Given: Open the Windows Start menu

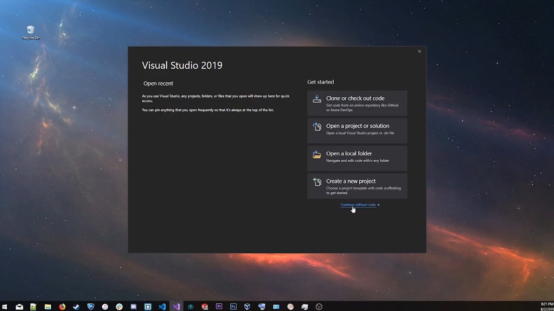Looking at the screenshot, I should click(x=5, y=307).
